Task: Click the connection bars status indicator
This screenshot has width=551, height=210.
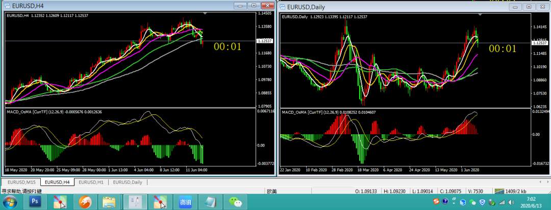Action: [x=499, y=192]
